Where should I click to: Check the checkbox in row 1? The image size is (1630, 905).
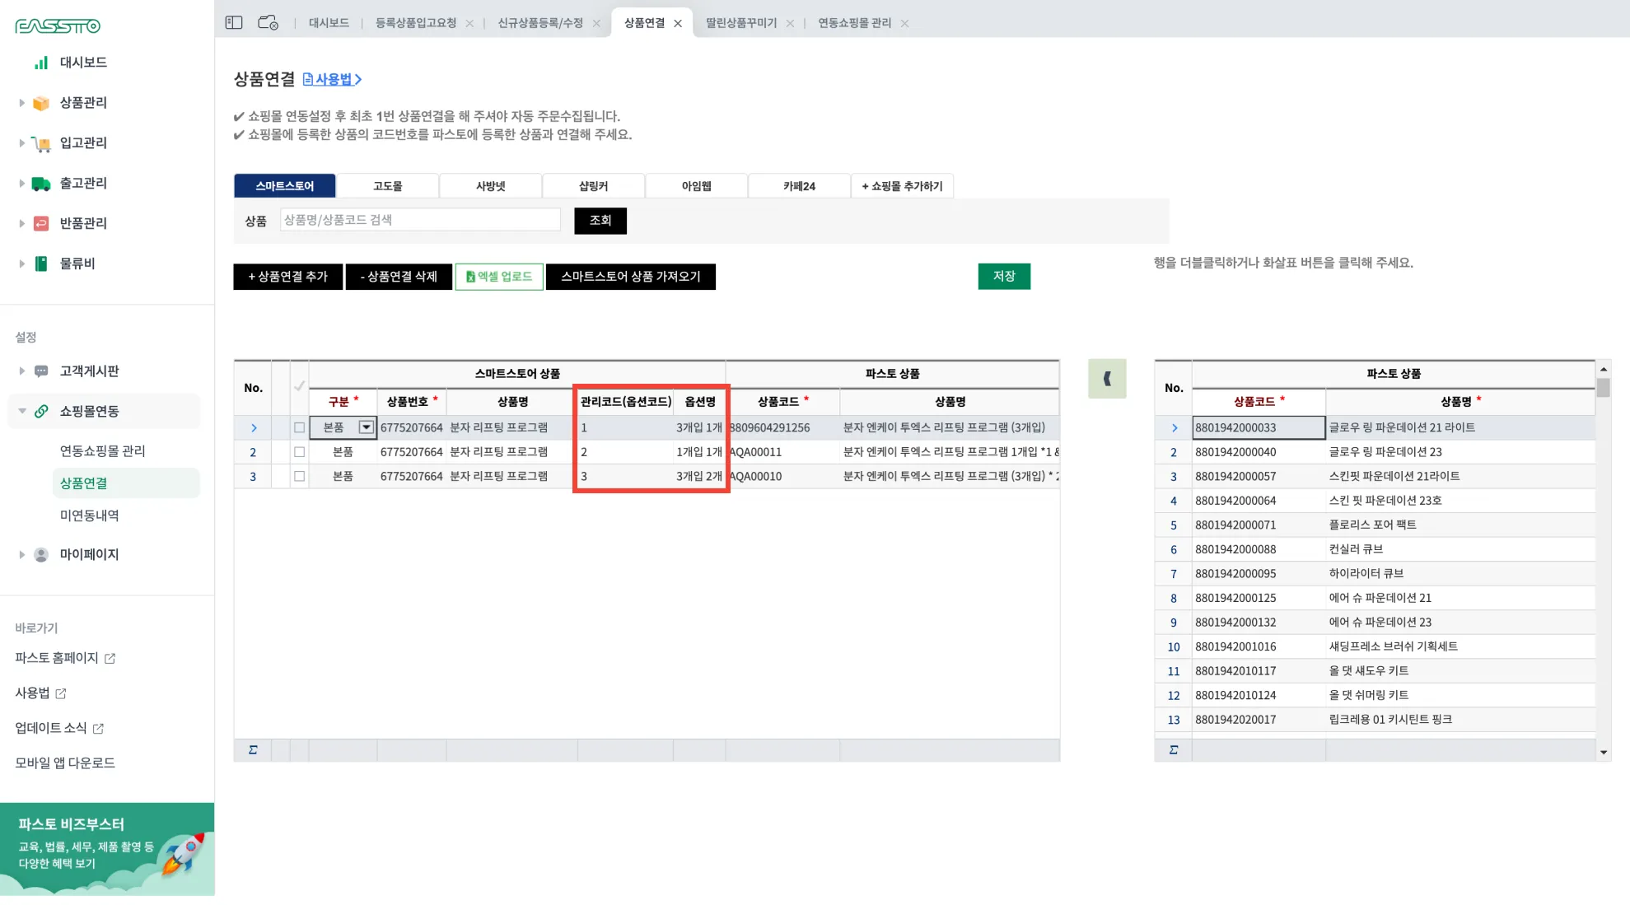[x=299, y=427]
